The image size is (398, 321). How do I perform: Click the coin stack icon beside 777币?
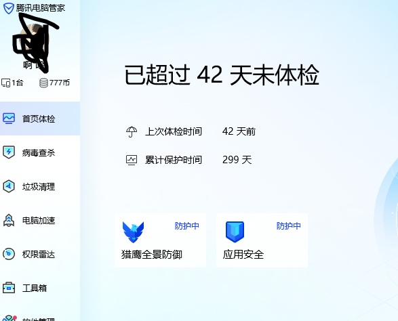click(43, 83)
